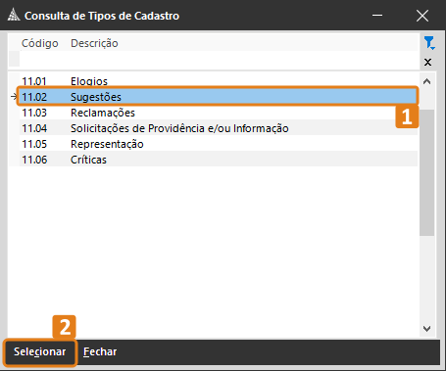Select the 11.01 Elogios row
Image resolution: width=446 pixels, height=371 pixels.
pyautogui.click(x=219, y=81)
